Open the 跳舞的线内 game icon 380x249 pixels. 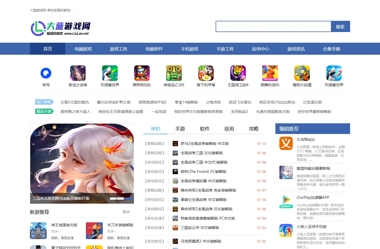click(270, 73)
